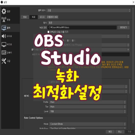Switch to the 방송 tab in output settings
Image resolution: width=135 pixels, height=135 pixels.
[x=25, y=17]
